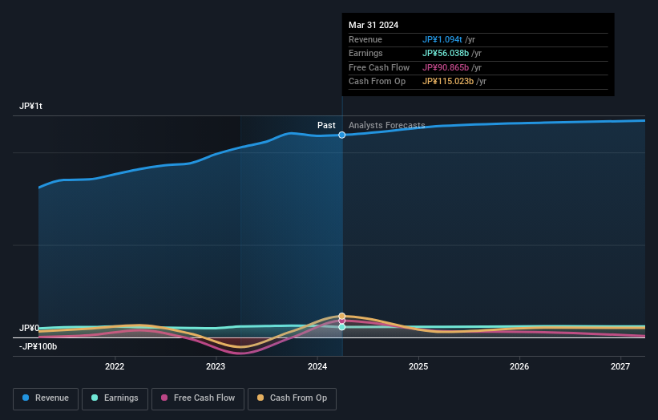Image resolution: width=658 pixels, height=420 pixels.
Task: Click the 2027 x-axis label
Action: pyautogui.click(x=620, y=366)
